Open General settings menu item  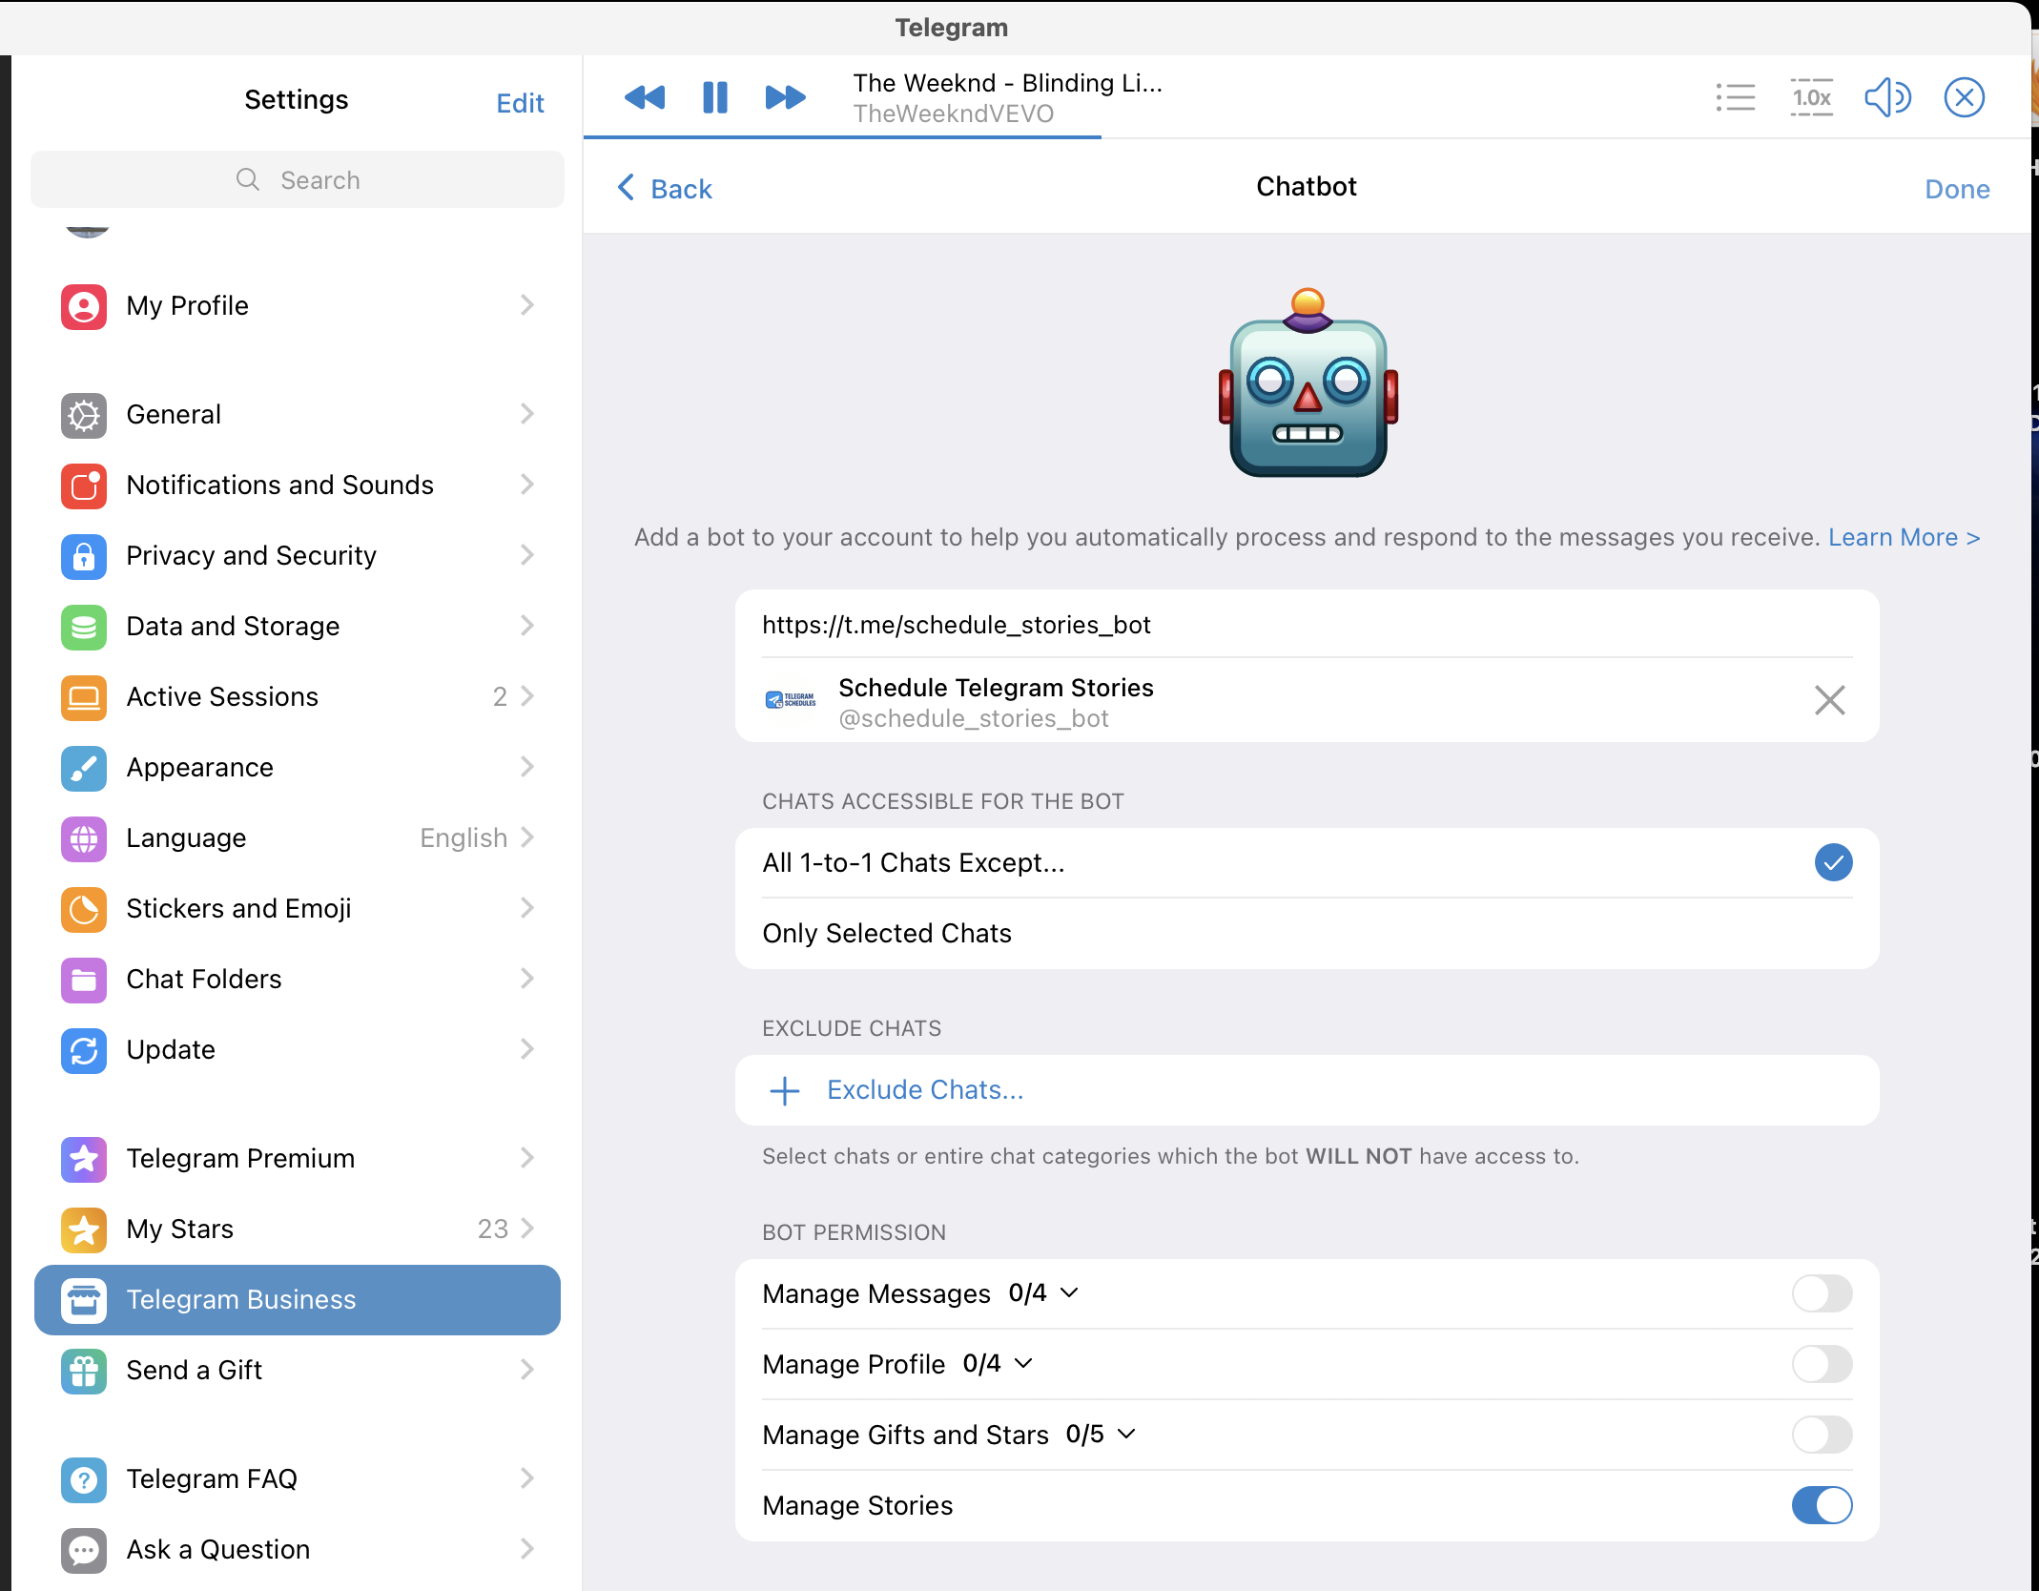(x=298, y=415)
